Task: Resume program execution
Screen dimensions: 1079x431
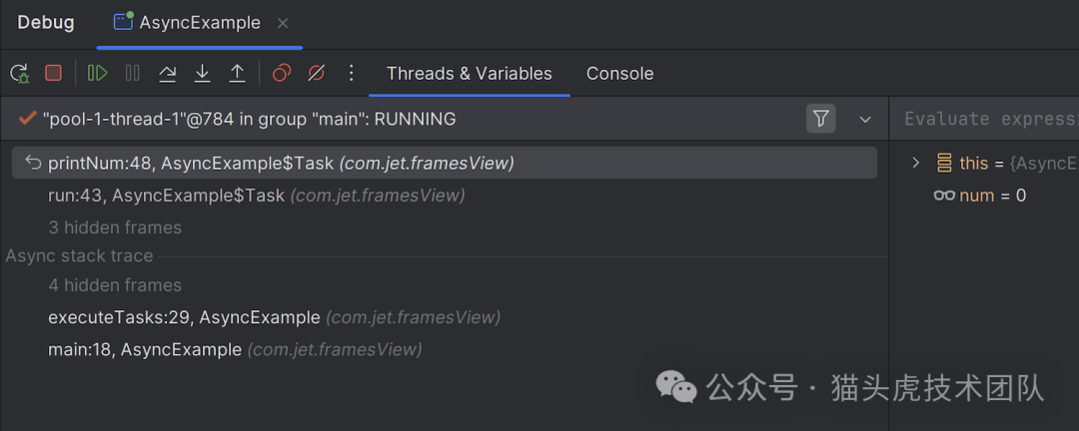Action: click(x=97, y=73)
